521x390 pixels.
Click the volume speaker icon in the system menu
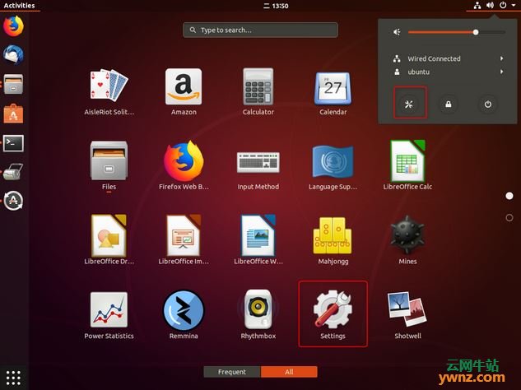coord(397,32)
